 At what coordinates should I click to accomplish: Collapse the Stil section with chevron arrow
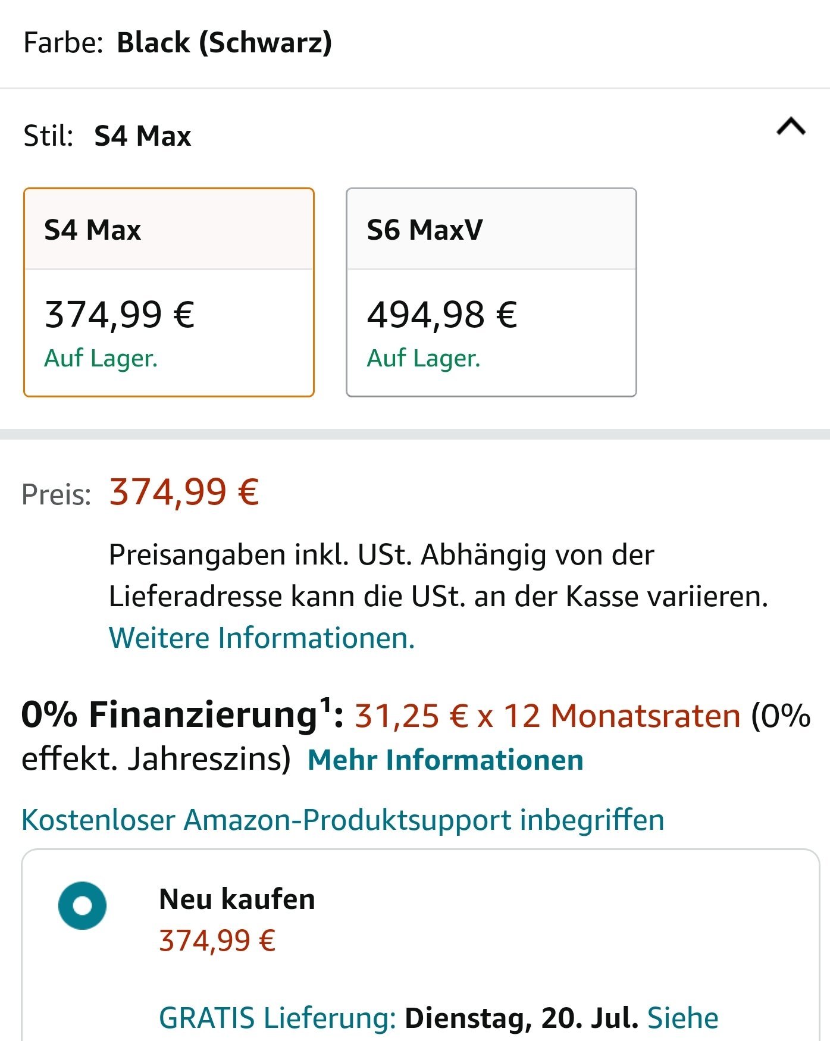(791, 127)
